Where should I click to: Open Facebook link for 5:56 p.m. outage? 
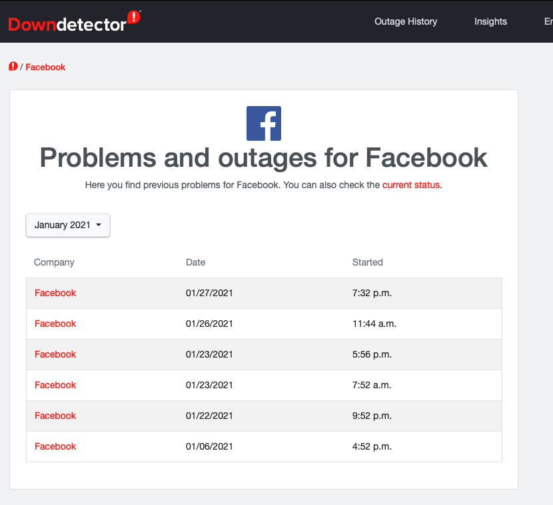coord(55,354)
